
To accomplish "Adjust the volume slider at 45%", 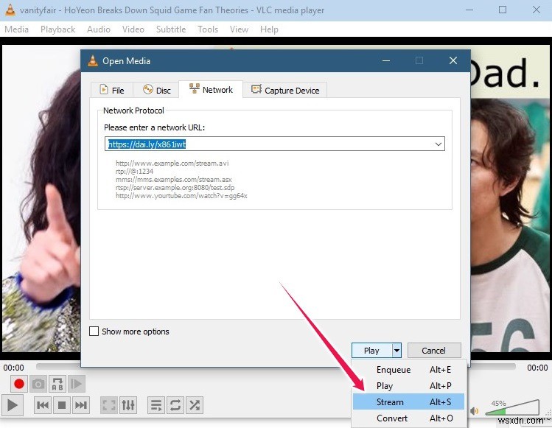I will (512, 407).
